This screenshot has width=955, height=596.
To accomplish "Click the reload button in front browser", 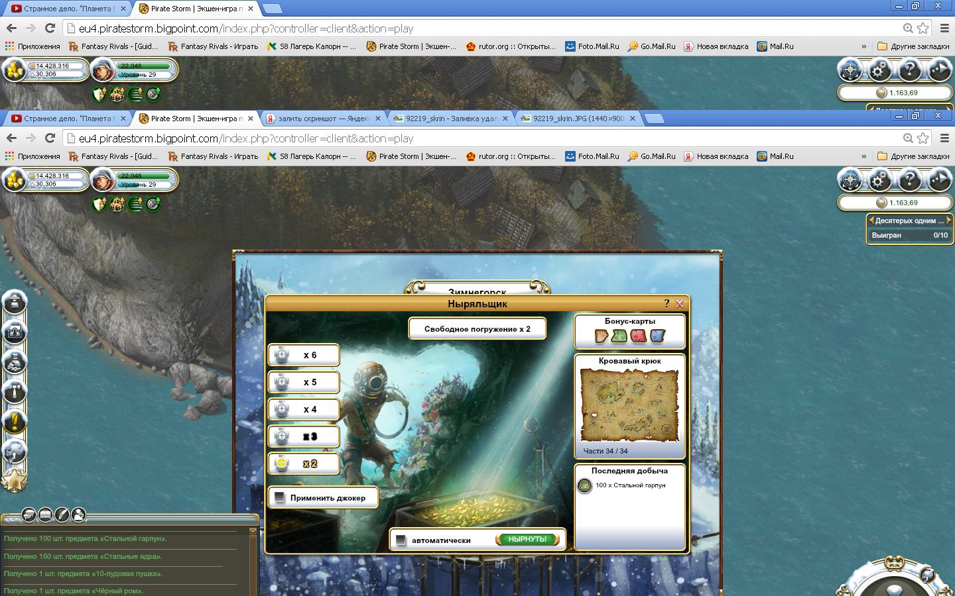I will point(50,138).
